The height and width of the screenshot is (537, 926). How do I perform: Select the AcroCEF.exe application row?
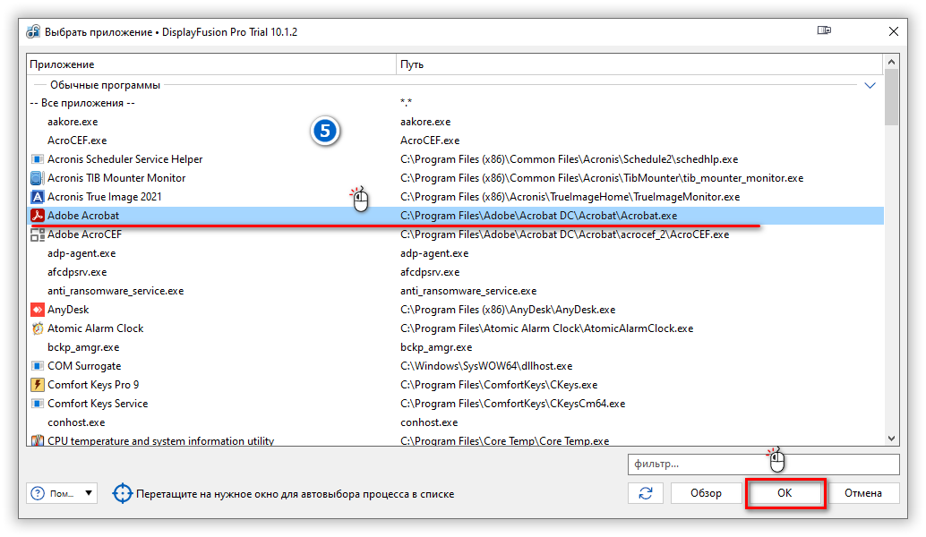(x=455, y=141)
